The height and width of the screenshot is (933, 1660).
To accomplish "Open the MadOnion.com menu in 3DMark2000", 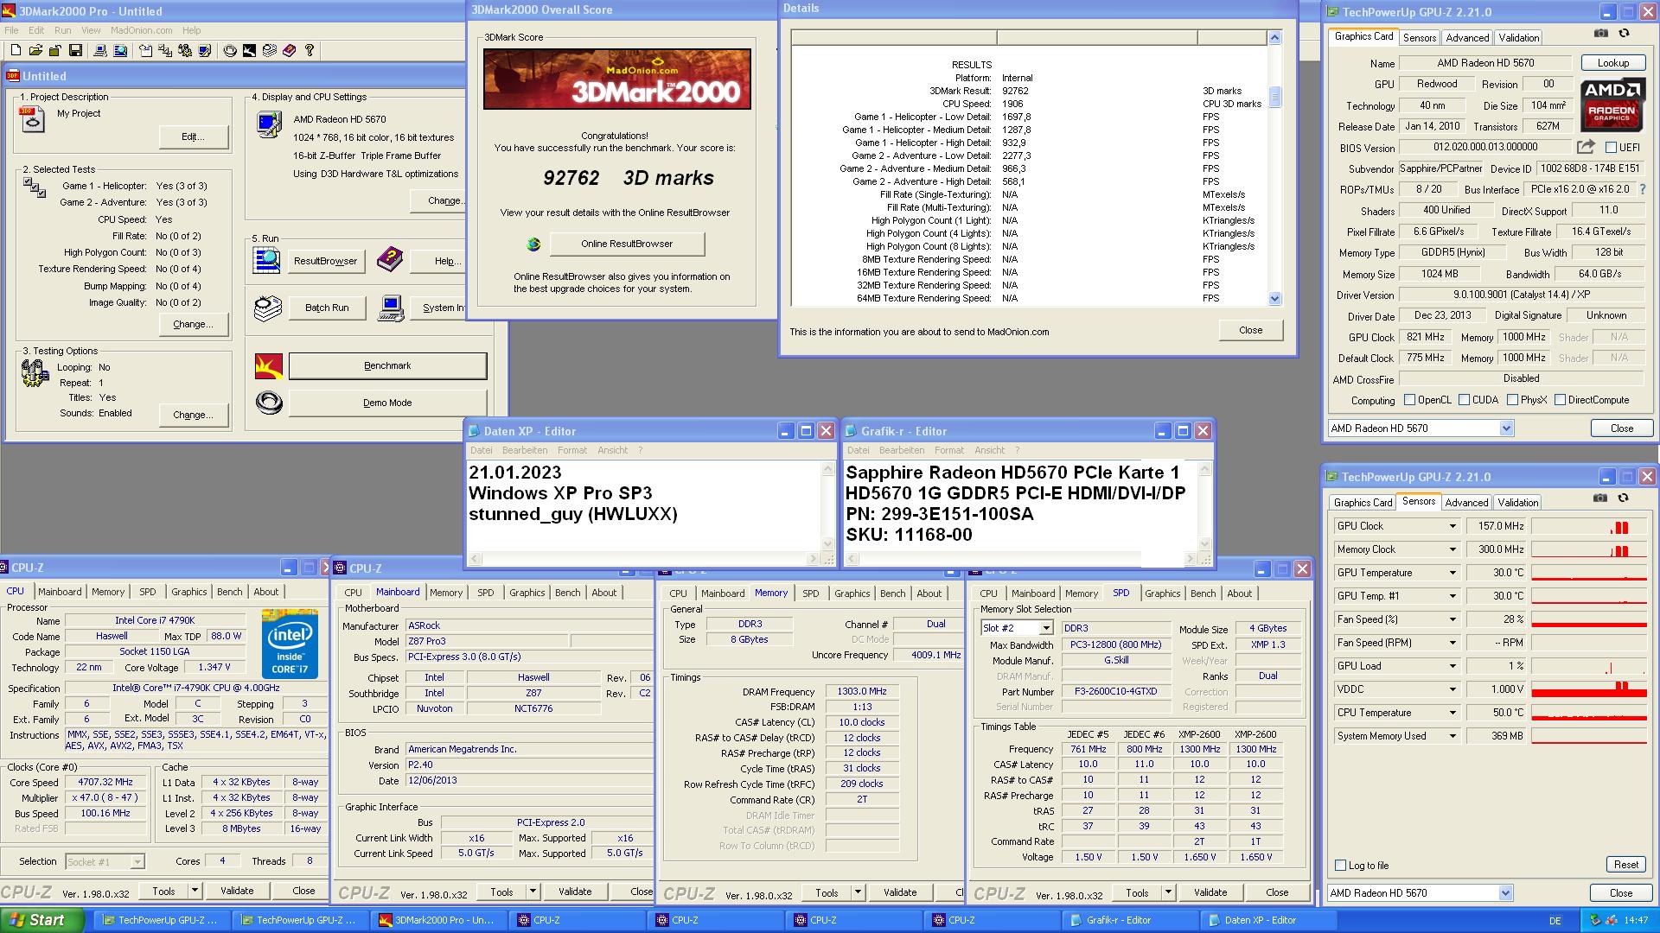I will 141,30.
